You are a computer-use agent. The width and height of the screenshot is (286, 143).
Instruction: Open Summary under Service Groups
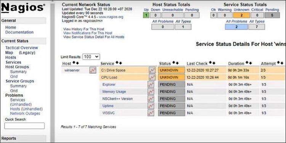point(18,86)
